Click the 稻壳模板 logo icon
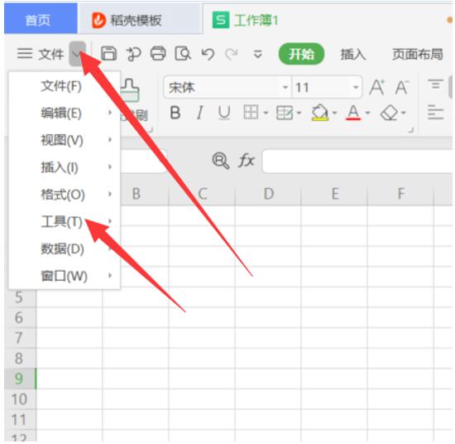 coord(98,21)
